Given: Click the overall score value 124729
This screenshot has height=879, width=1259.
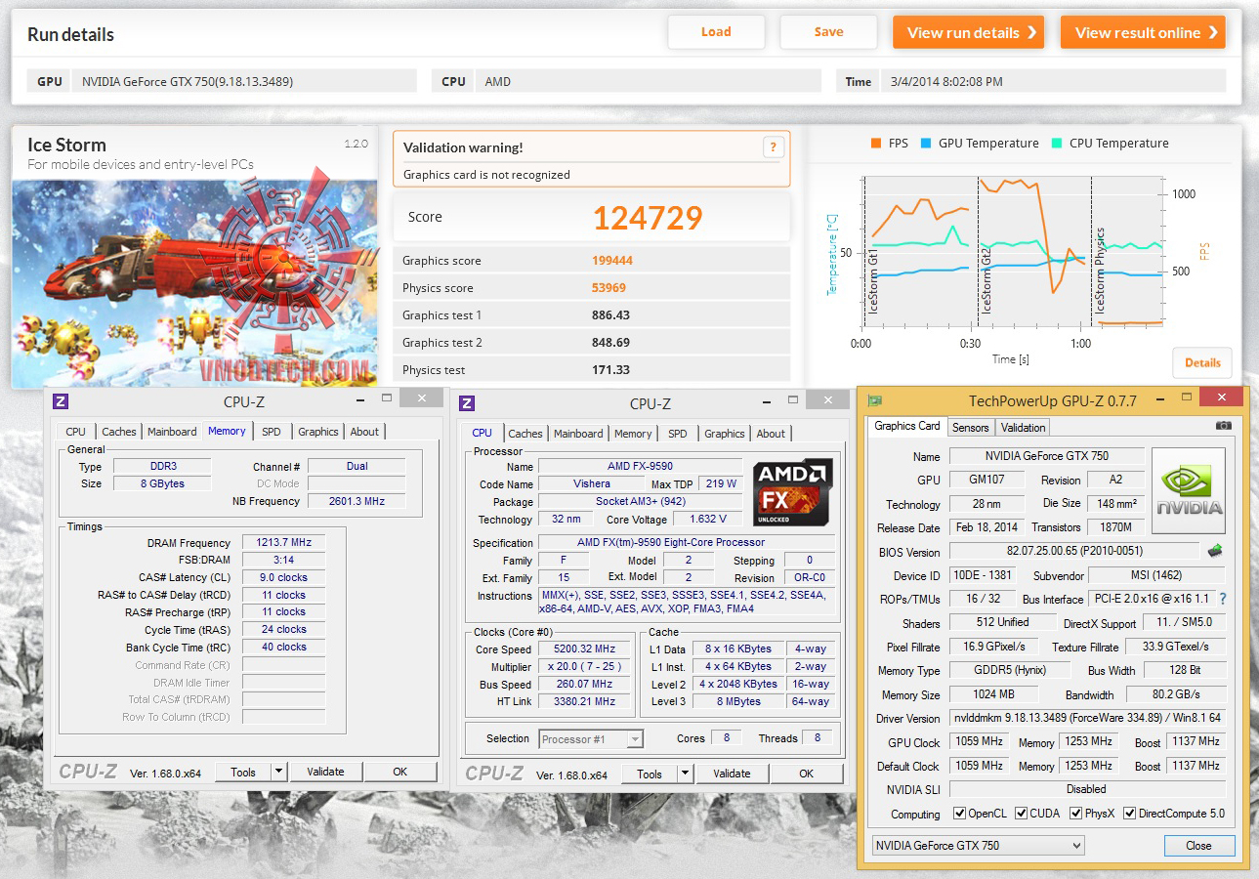Looking at the screenshot, I should coord(648,218).
